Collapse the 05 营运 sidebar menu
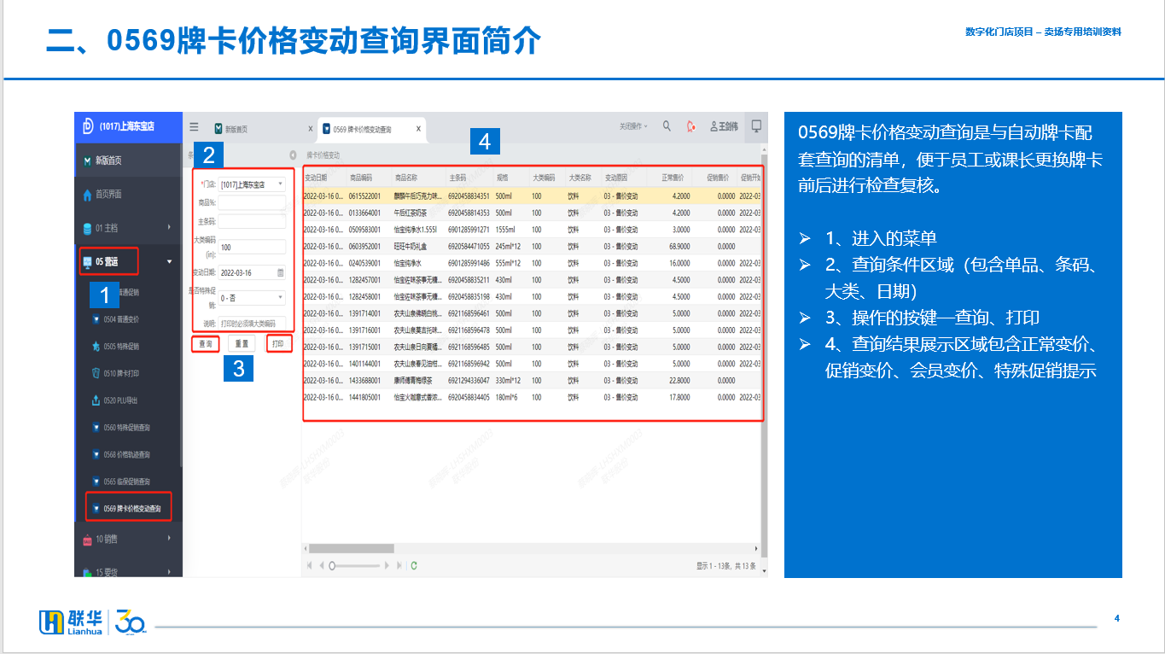 coord(128,261)
